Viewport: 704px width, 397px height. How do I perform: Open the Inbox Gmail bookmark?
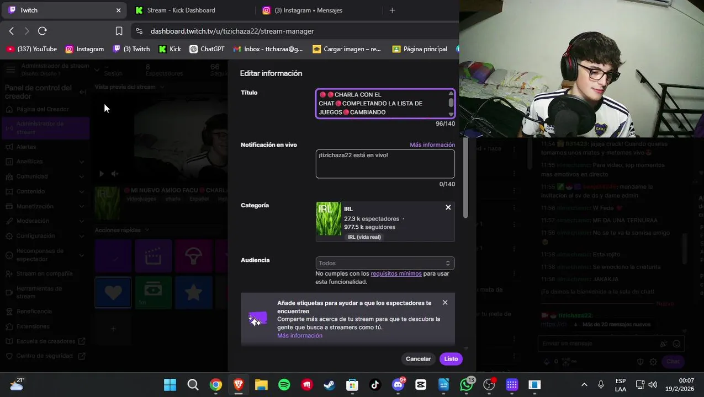tap(268, 49)
